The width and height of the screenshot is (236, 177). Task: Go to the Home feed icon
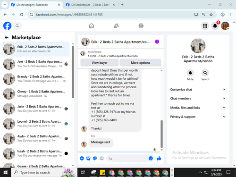[x=92, y=26]
